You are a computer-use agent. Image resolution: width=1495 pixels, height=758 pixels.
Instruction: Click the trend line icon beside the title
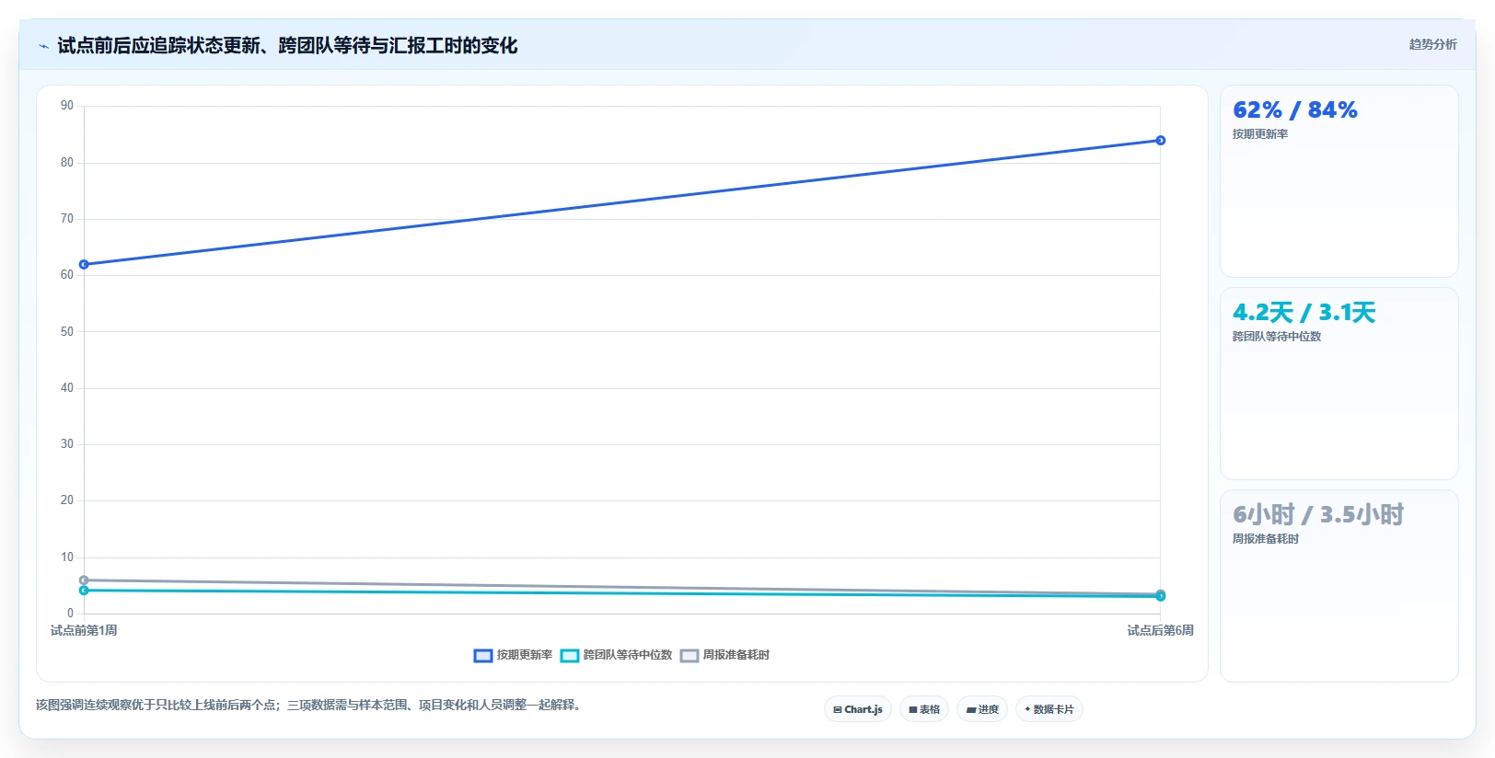43,46
